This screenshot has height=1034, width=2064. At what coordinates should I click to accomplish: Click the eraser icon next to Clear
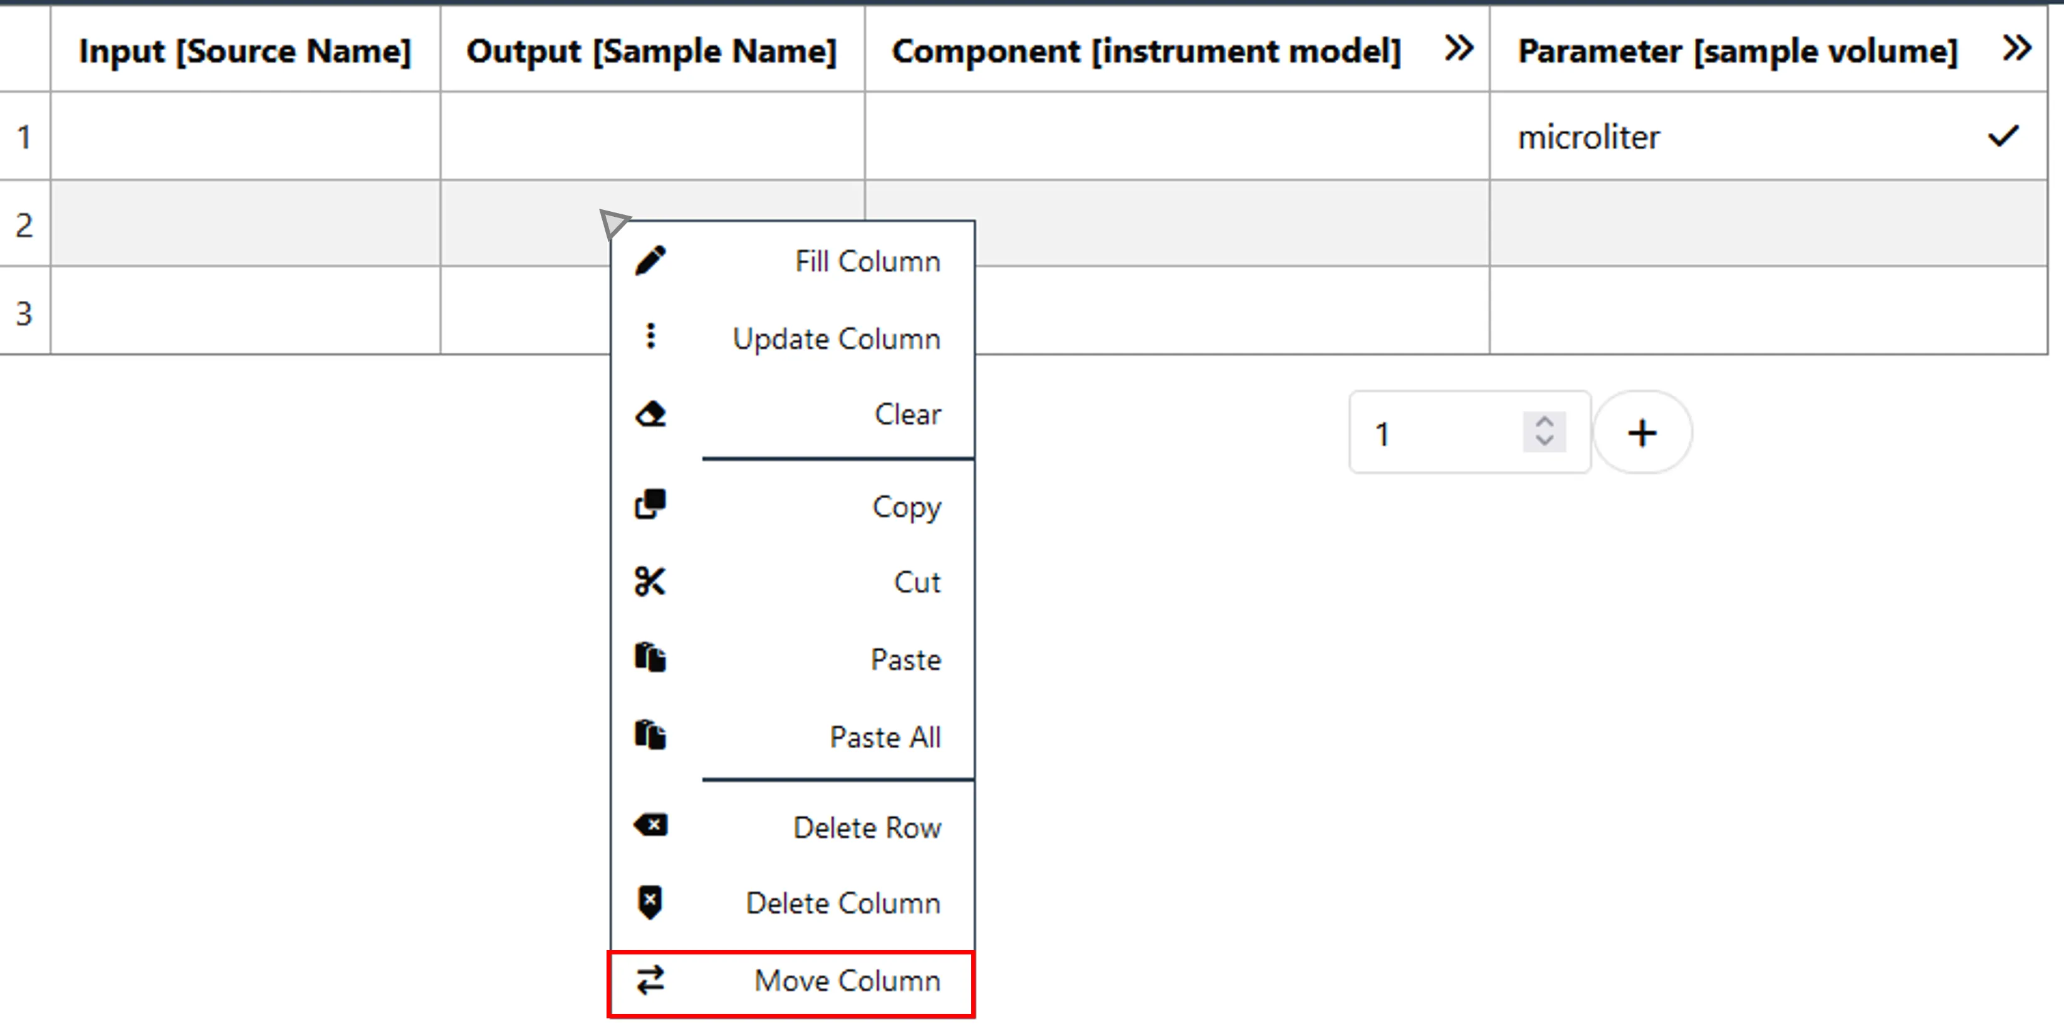pyautogui.click(x=650, y=414)
